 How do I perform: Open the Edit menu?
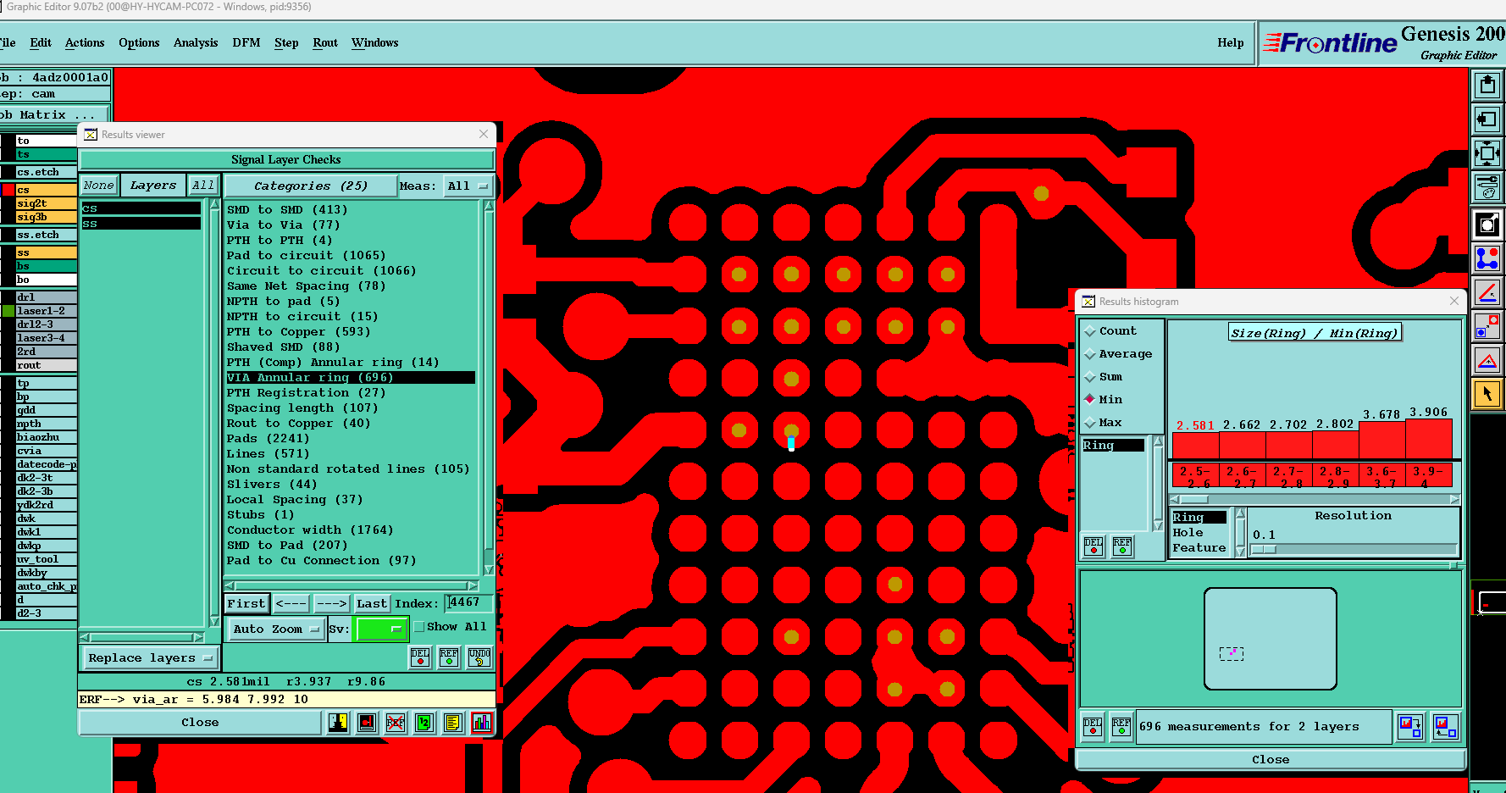41,42
